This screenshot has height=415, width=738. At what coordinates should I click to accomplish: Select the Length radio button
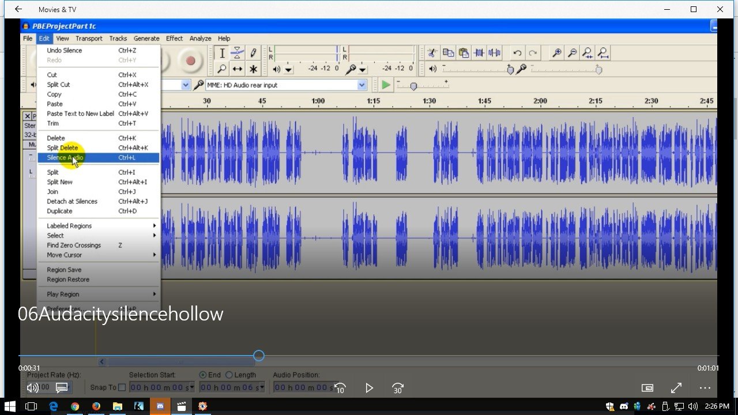tap(229, 375)
